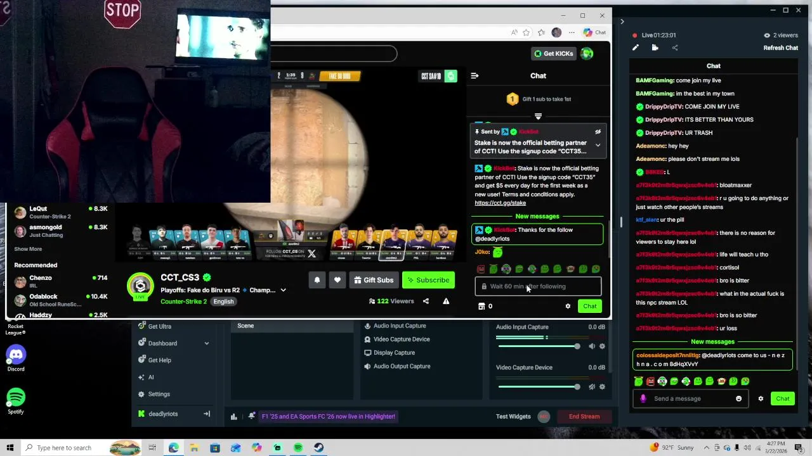Click the Edit stream info pencil icon
The image size is (812, 456).
click(635, 47)
